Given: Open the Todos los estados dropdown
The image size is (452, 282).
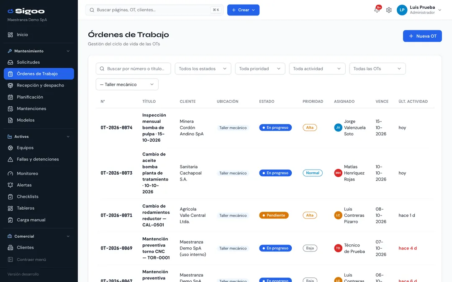Looking at the screenshot, I should coord(203,69).
